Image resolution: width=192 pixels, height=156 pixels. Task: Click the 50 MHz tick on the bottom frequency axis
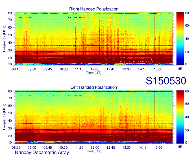tap(10, 113)
